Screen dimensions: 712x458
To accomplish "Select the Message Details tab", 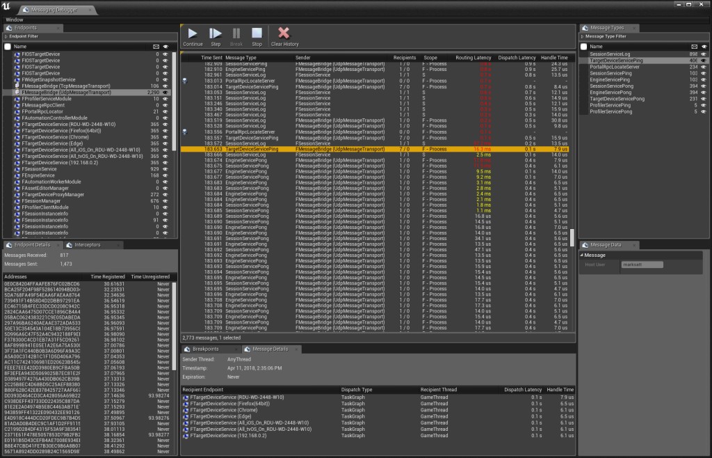I will pyautogui.click(x=270, y=349).
